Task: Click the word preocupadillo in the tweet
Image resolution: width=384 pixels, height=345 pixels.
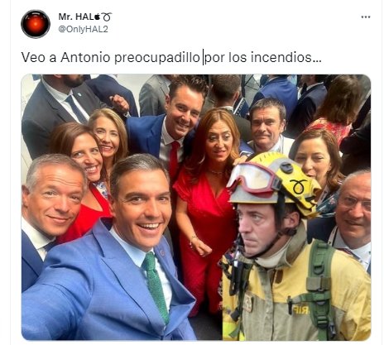Action: [157, 57]
